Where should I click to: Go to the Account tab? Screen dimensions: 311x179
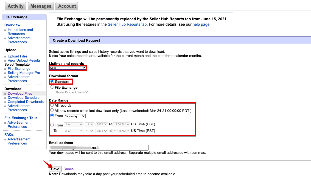(x=67, y=6)
